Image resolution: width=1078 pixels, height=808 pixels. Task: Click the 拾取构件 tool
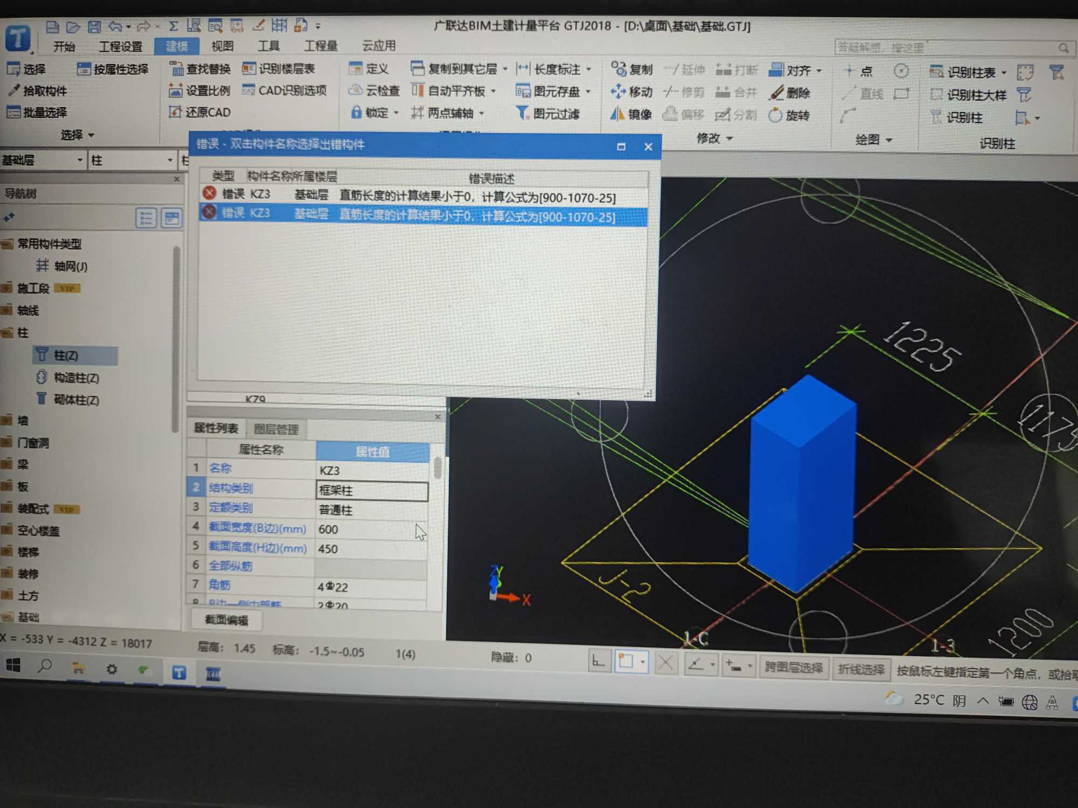(x=37, y=91)
